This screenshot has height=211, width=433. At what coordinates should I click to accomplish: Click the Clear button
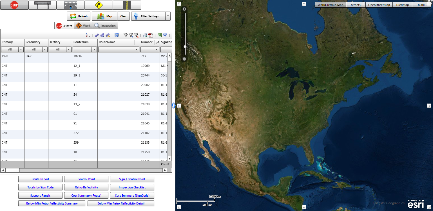tap(123, 16)
